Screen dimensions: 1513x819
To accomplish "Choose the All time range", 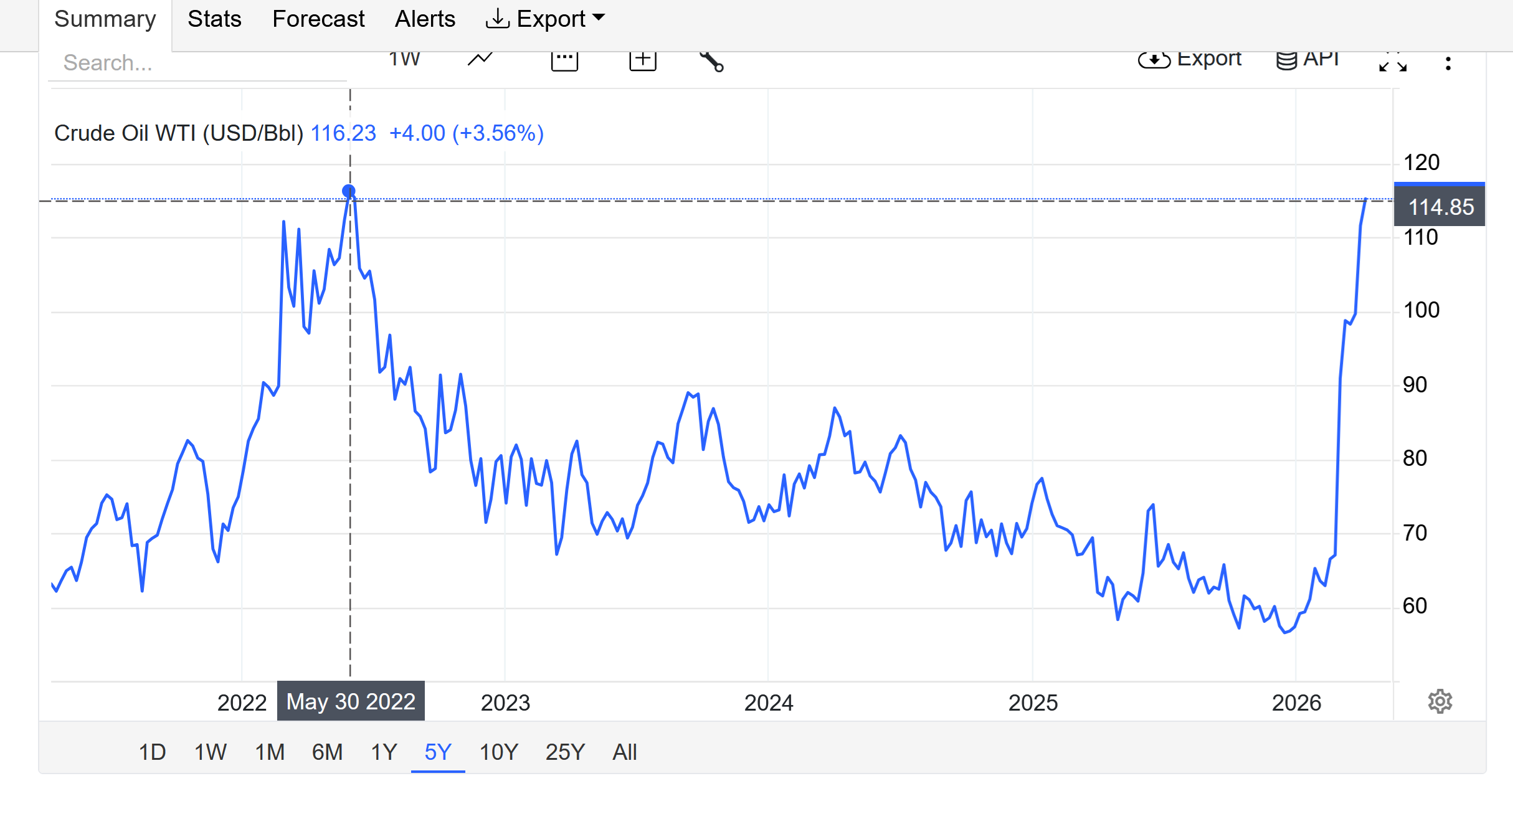I will (624, 752).
